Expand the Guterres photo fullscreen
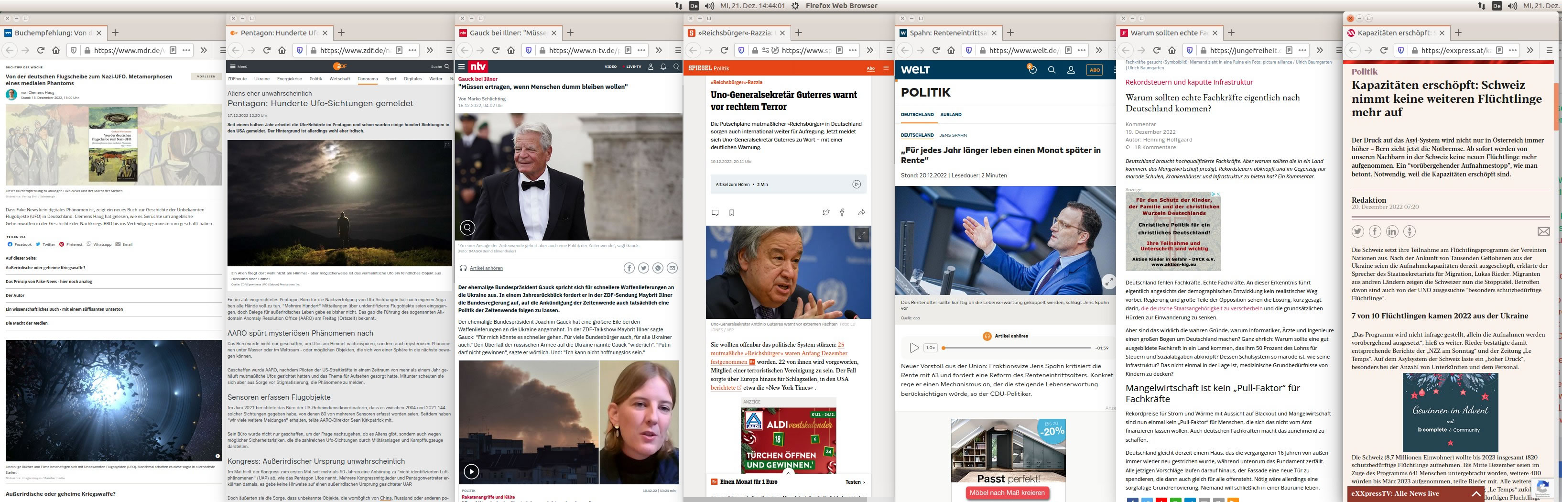Image resolution: width=1562 pixels, height=502 pixels. tap(862, 235)
